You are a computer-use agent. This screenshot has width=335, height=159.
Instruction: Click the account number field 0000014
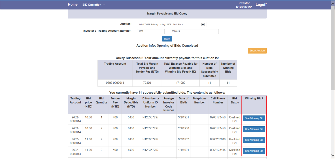coord(194,31)
